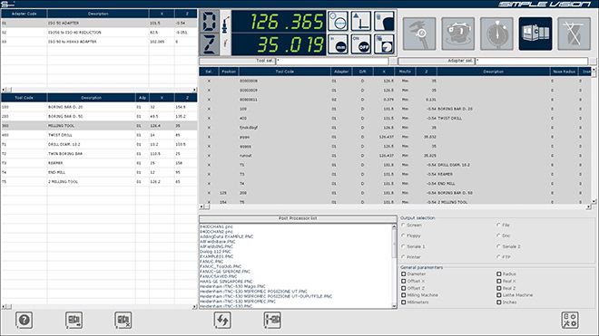Viewport: 599px width, 336px height.
Task: Click the Post Processor list down scroll arrow
Action: click(394, 306)
